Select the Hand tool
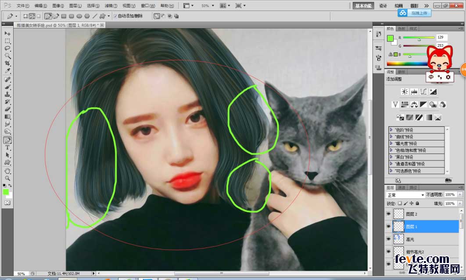 (7, 171)
